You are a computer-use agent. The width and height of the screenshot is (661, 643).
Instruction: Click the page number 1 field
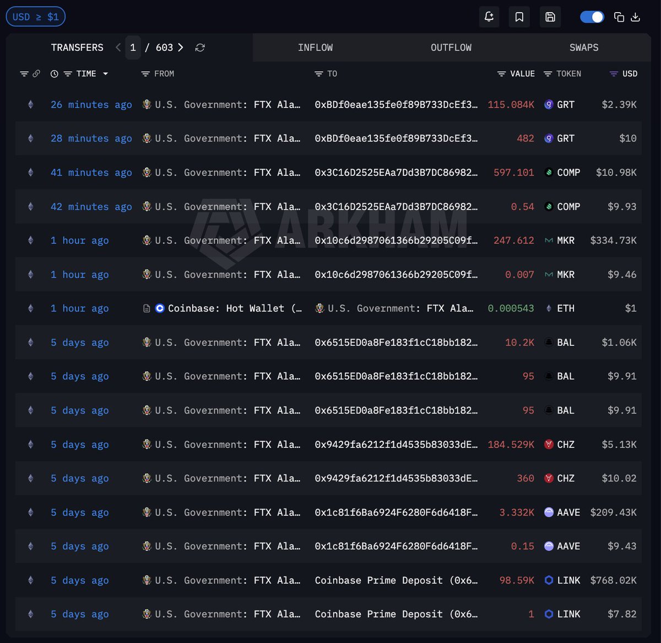pyautogui.click(x=133, y=47)
